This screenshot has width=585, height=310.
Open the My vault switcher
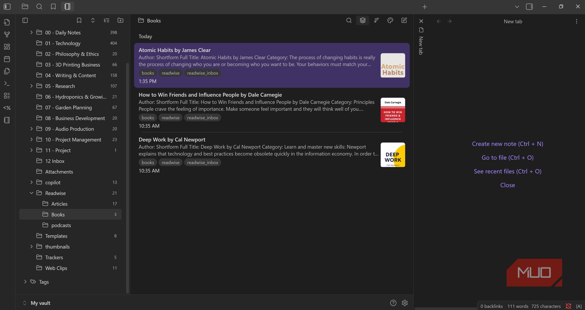click(37, 303)
